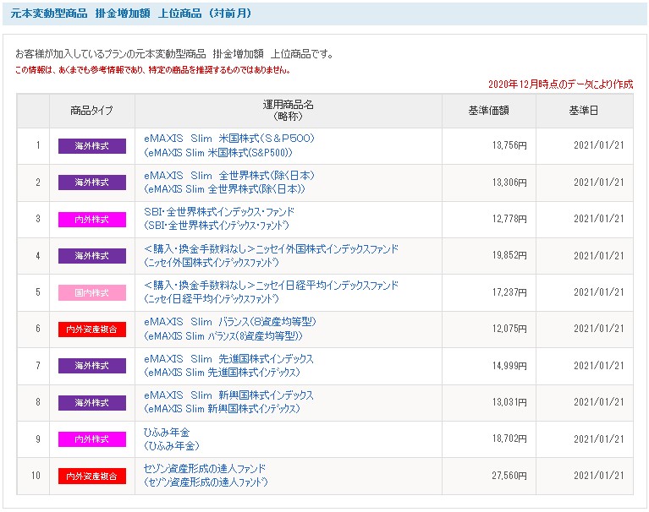Click the 2020年12月時点のデータにより作成 note
Viewport: 649px width, 512px height.
tap(561, 84)
